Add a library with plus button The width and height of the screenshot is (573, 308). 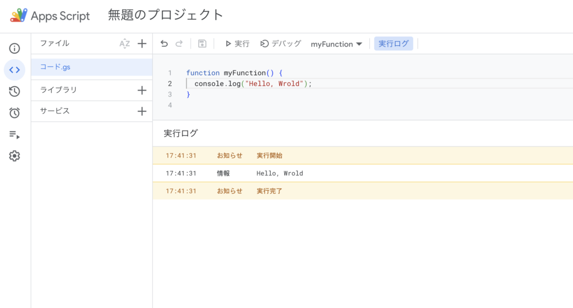142,90
